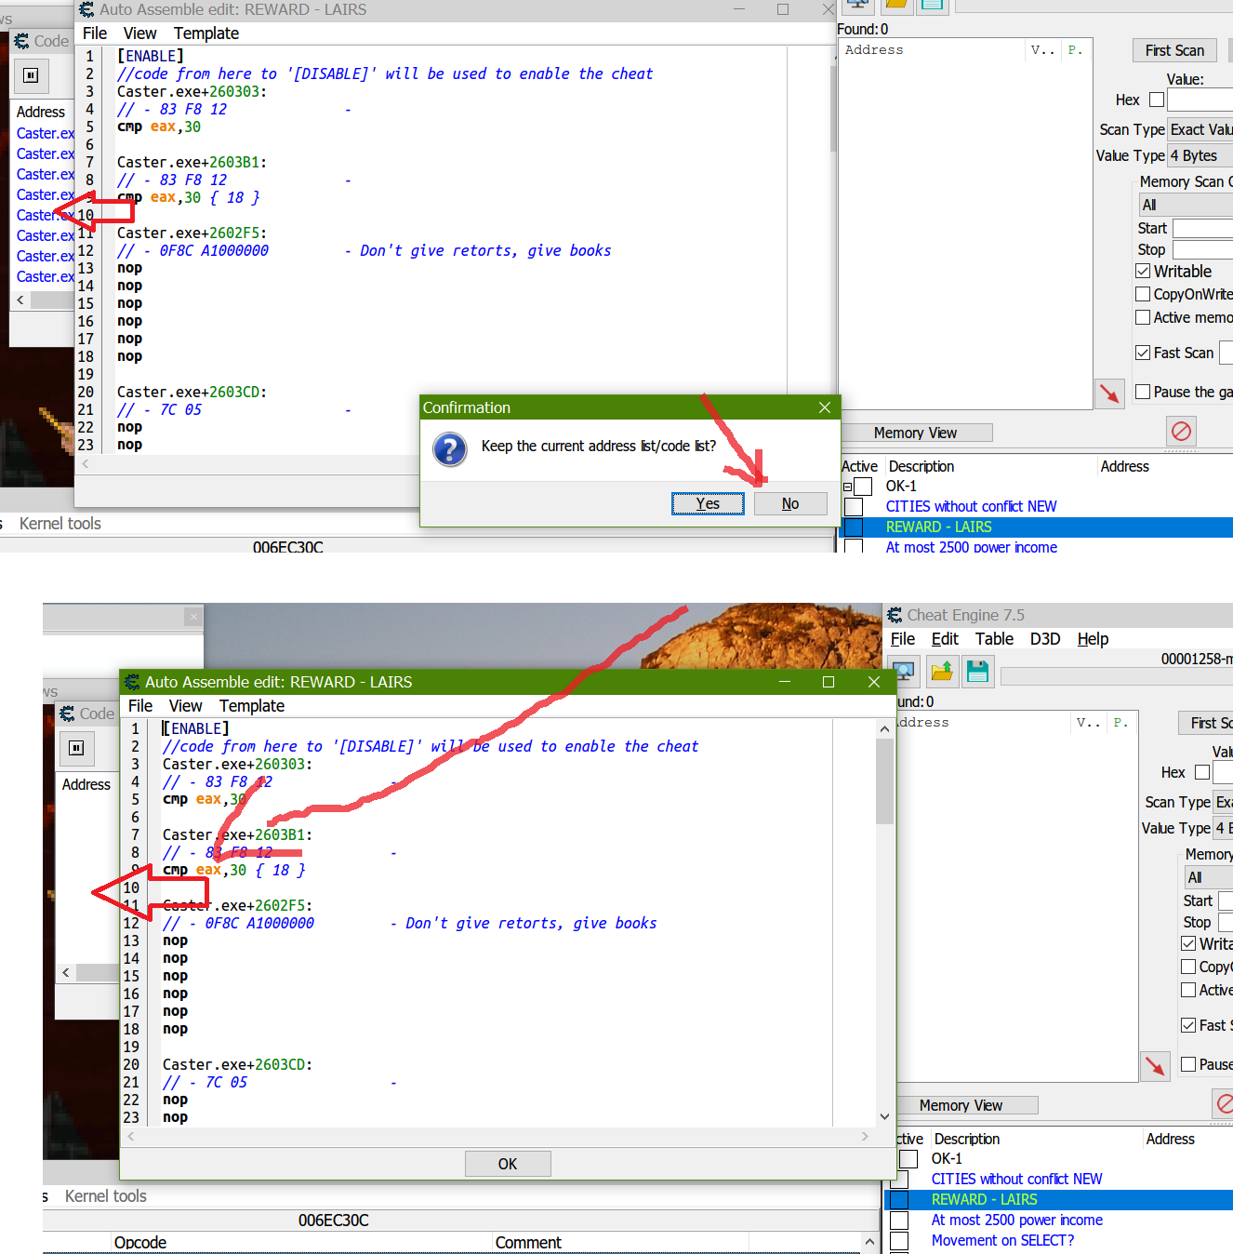The width and height of the screenshot is (1233, 1254).
Task: Open the D3D menu
Action: tap(1045, 639)
